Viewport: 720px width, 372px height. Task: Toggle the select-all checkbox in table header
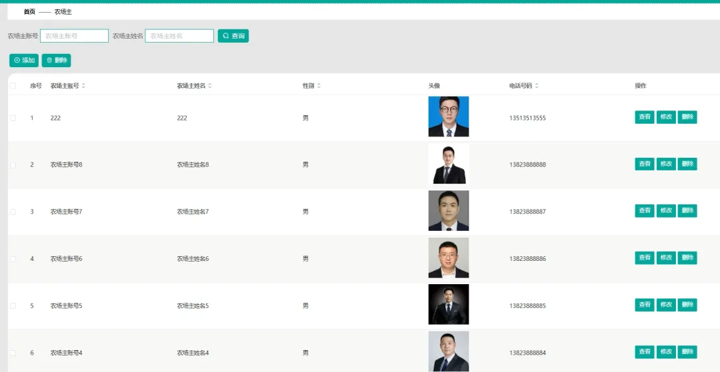pos(13,86)
